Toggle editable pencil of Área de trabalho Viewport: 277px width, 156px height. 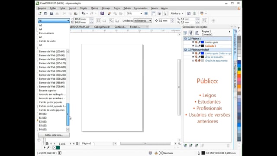[x=199, y=57]
